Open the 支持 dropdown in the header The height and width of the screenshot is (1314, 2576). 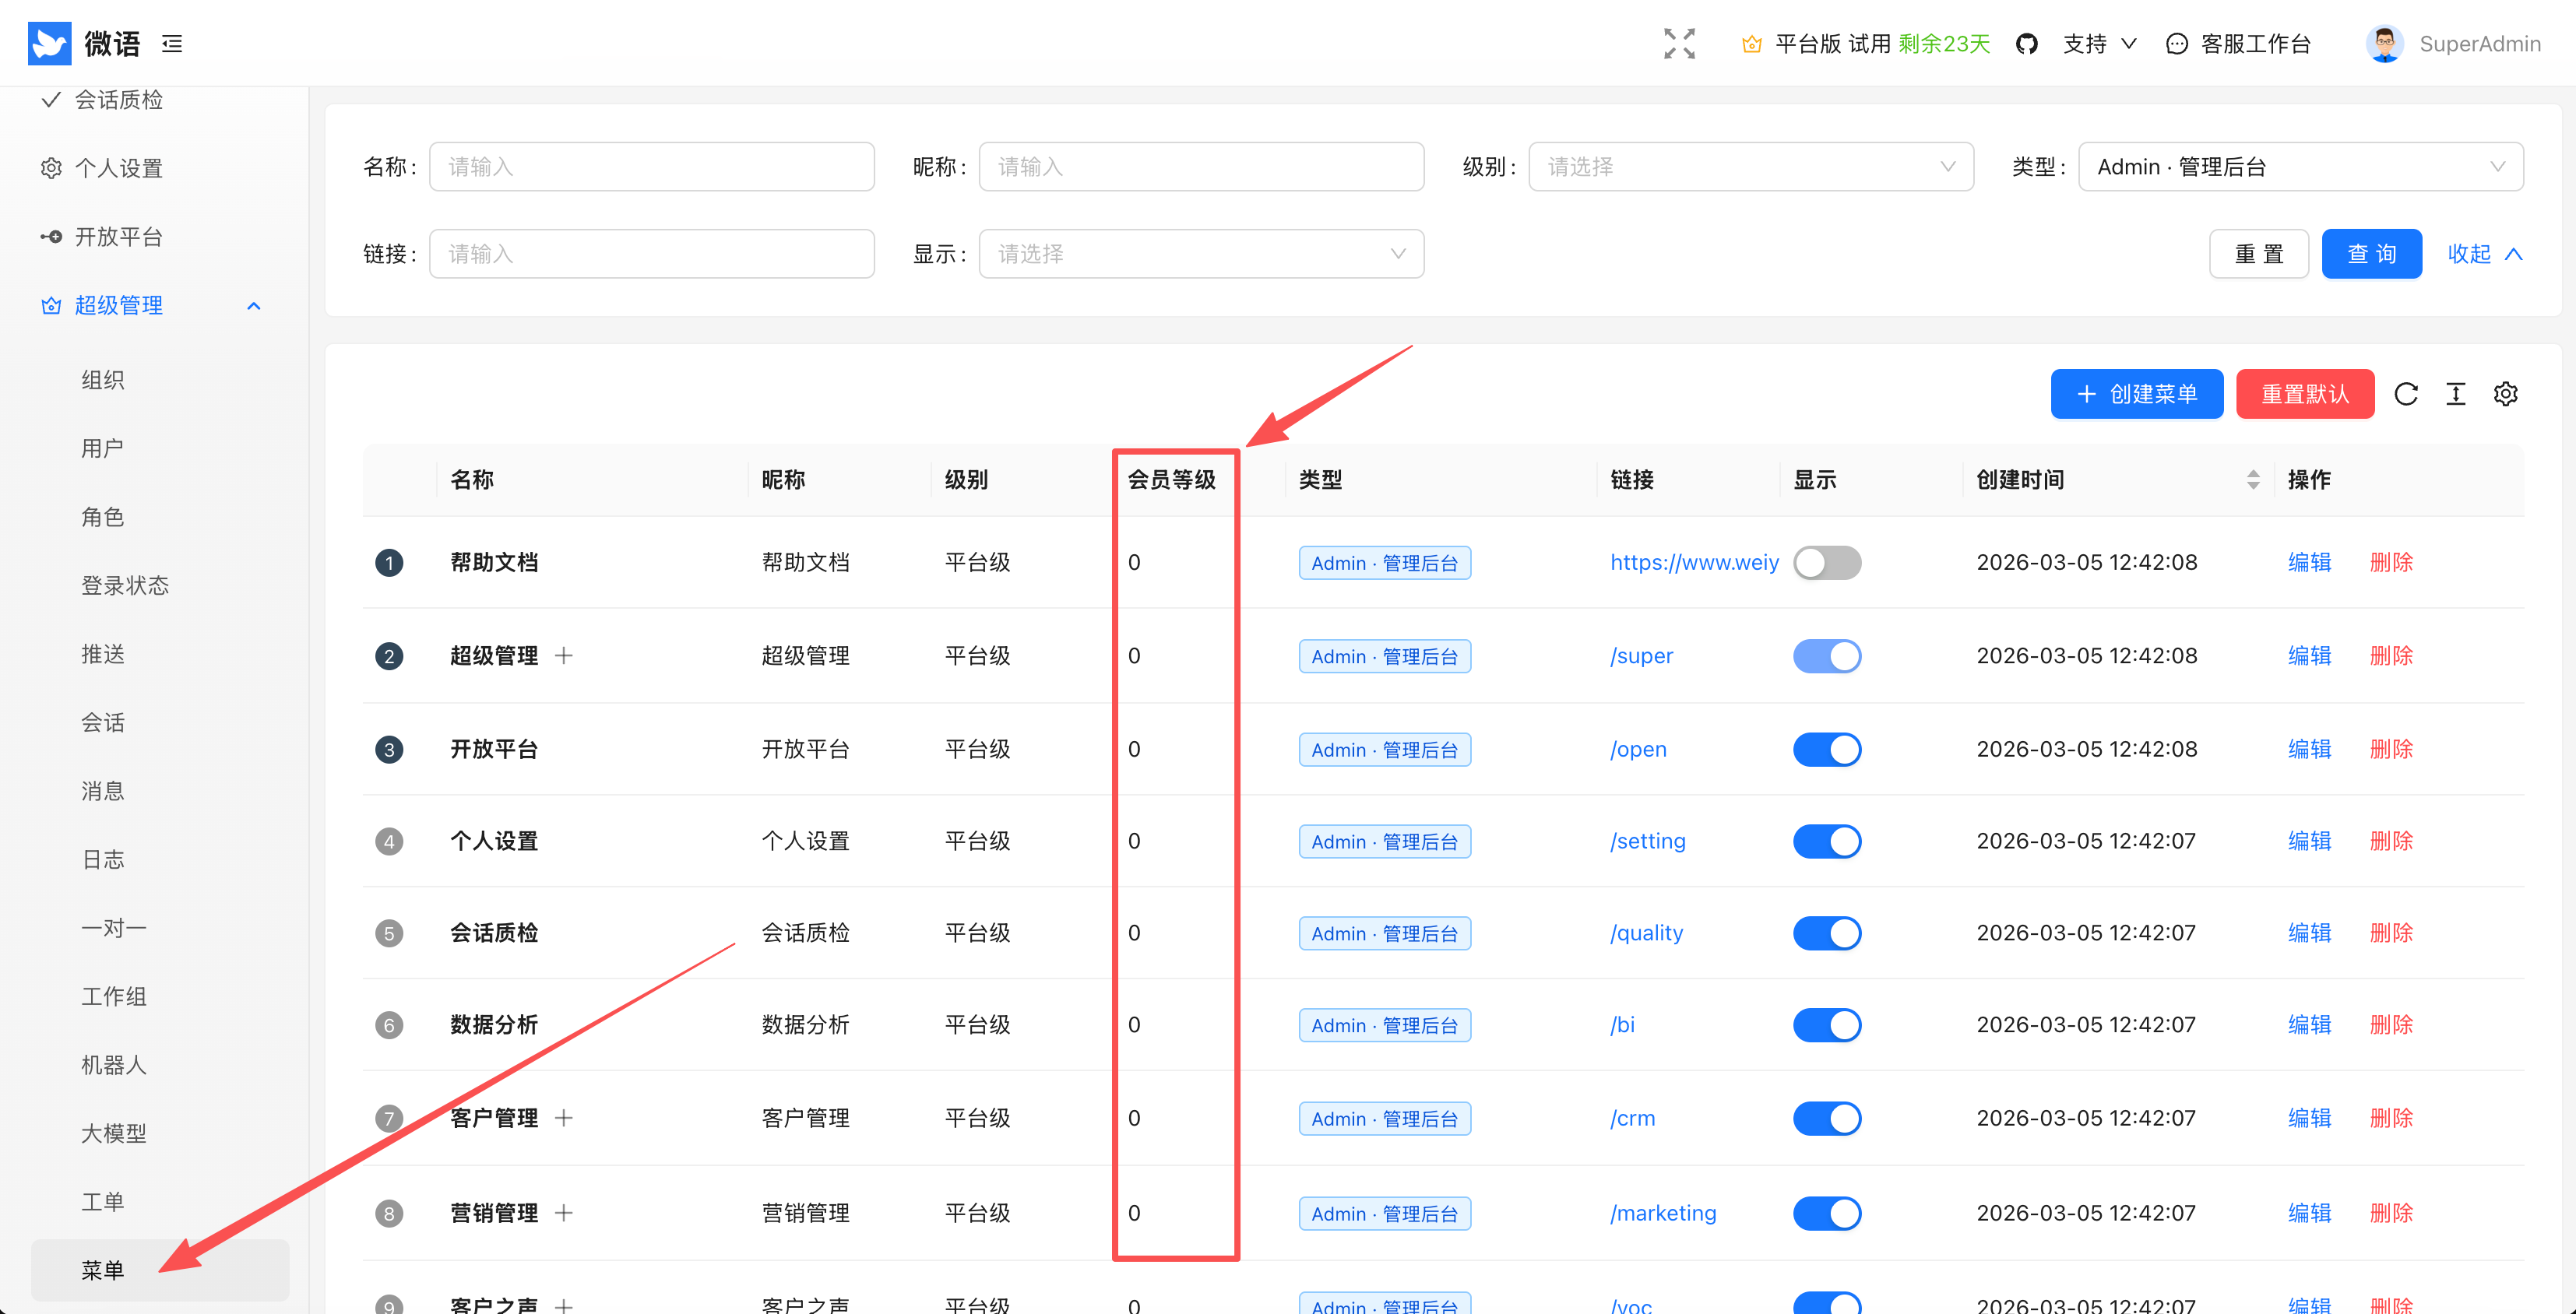point(2099,44)
